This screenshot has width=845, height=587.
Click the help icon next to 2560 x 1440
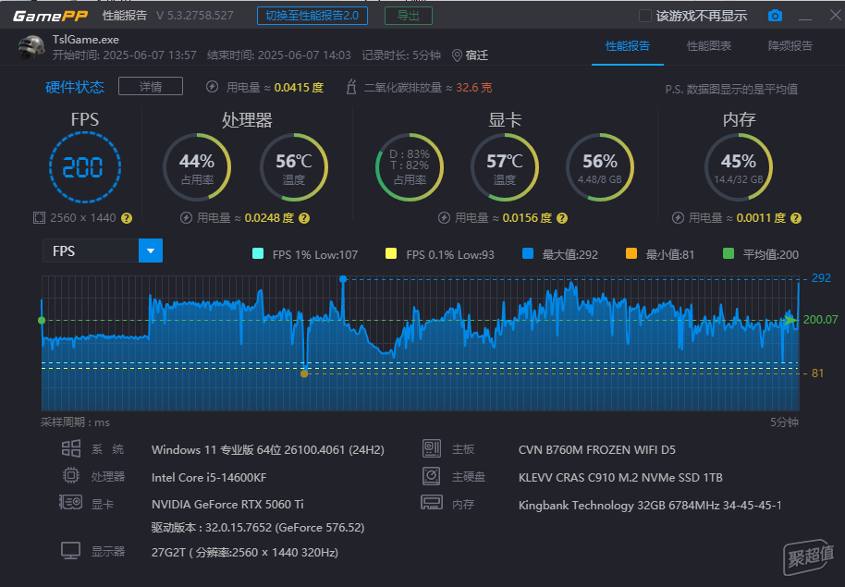tap(127, 218)
